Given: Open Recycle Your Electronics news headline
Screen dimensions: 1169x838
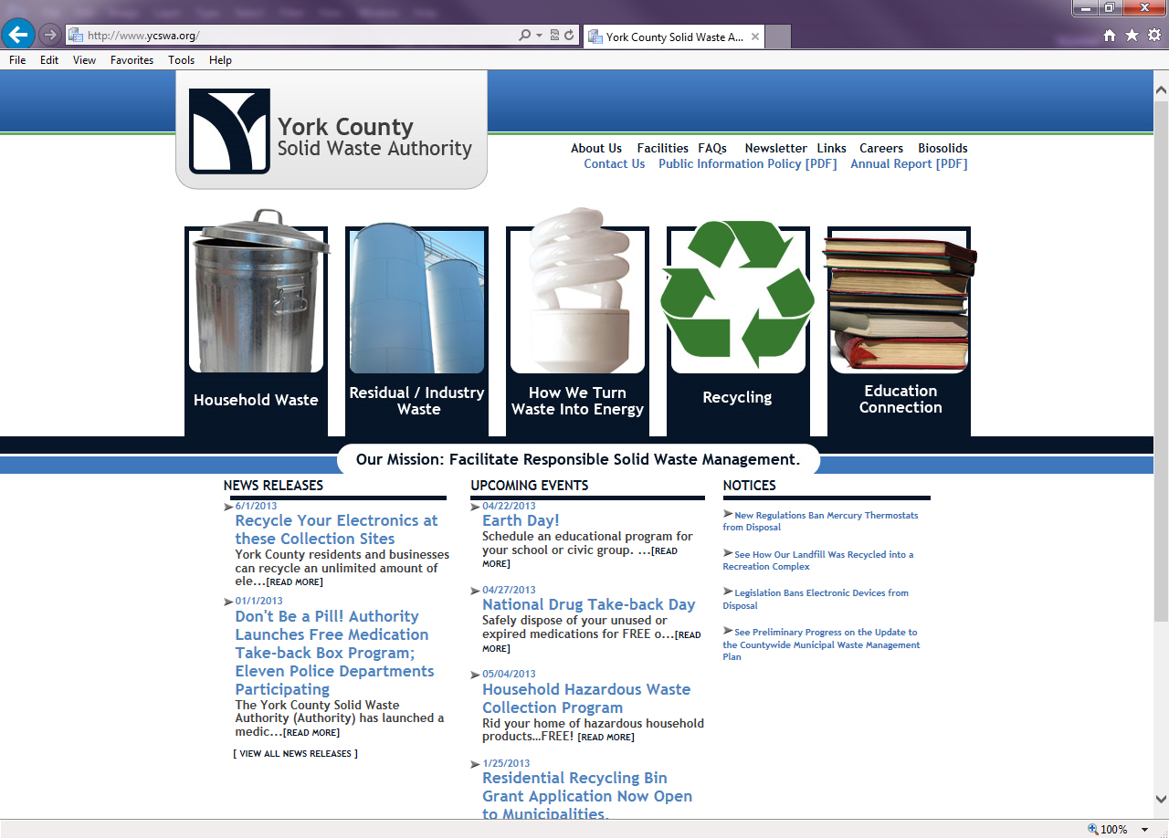Looking at the screenshot, I should (x=336, y=529).
